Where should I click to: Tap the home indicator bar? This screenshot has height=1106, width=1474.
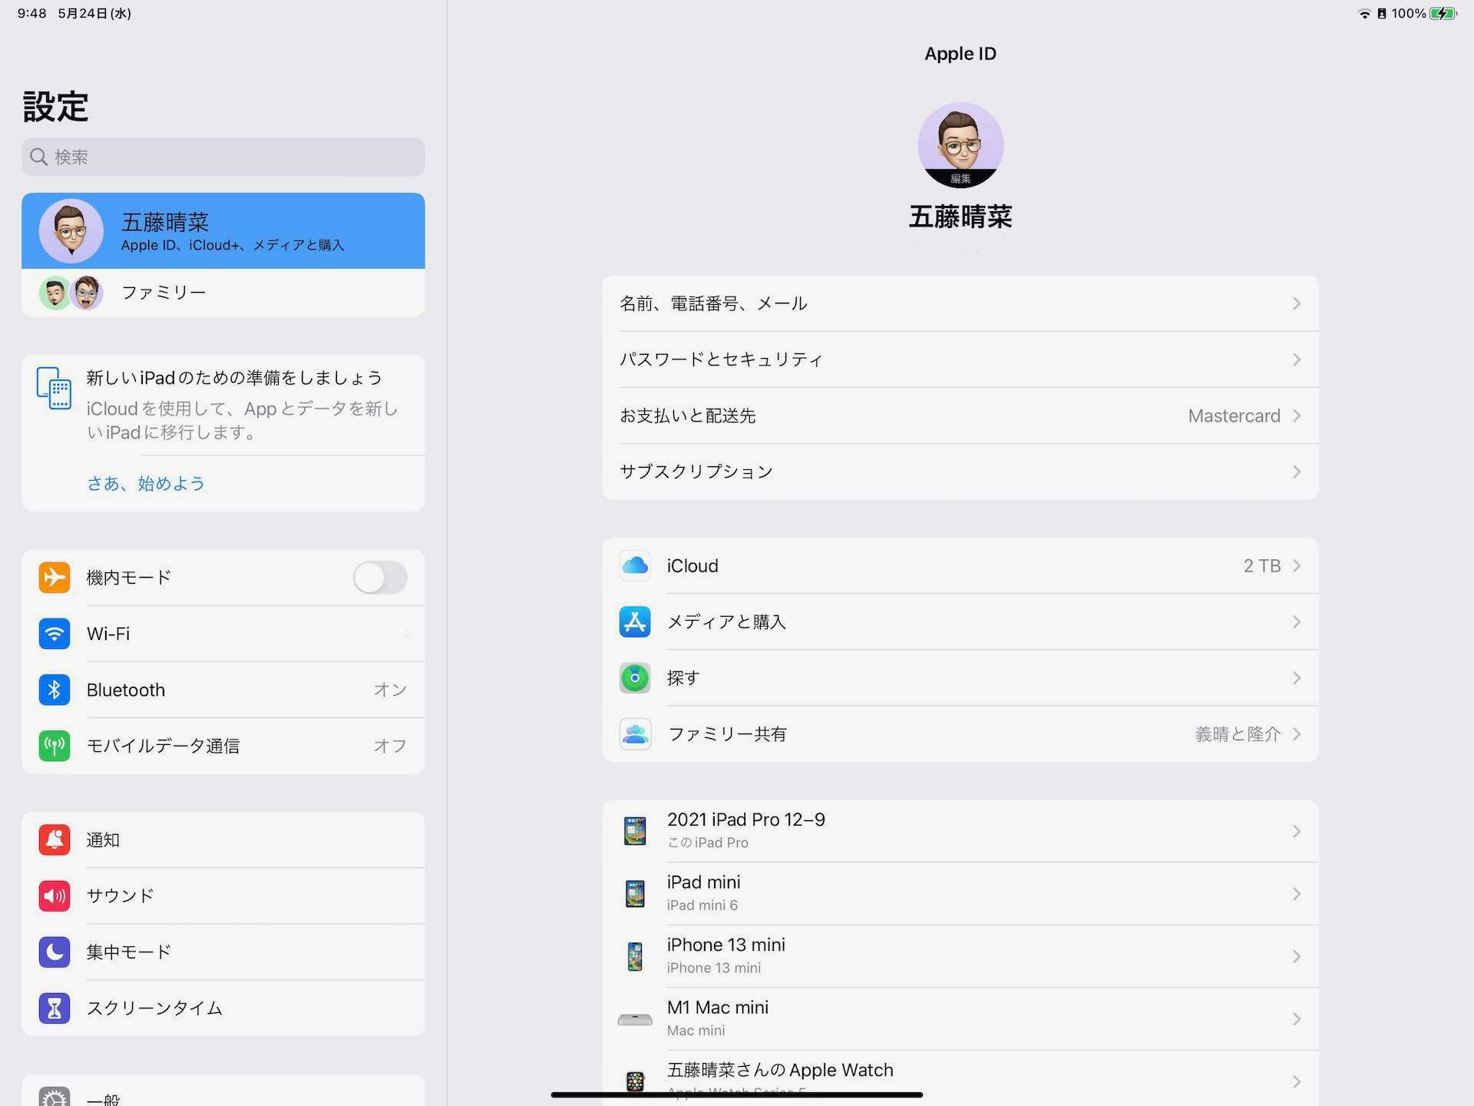click(737, 1094)
